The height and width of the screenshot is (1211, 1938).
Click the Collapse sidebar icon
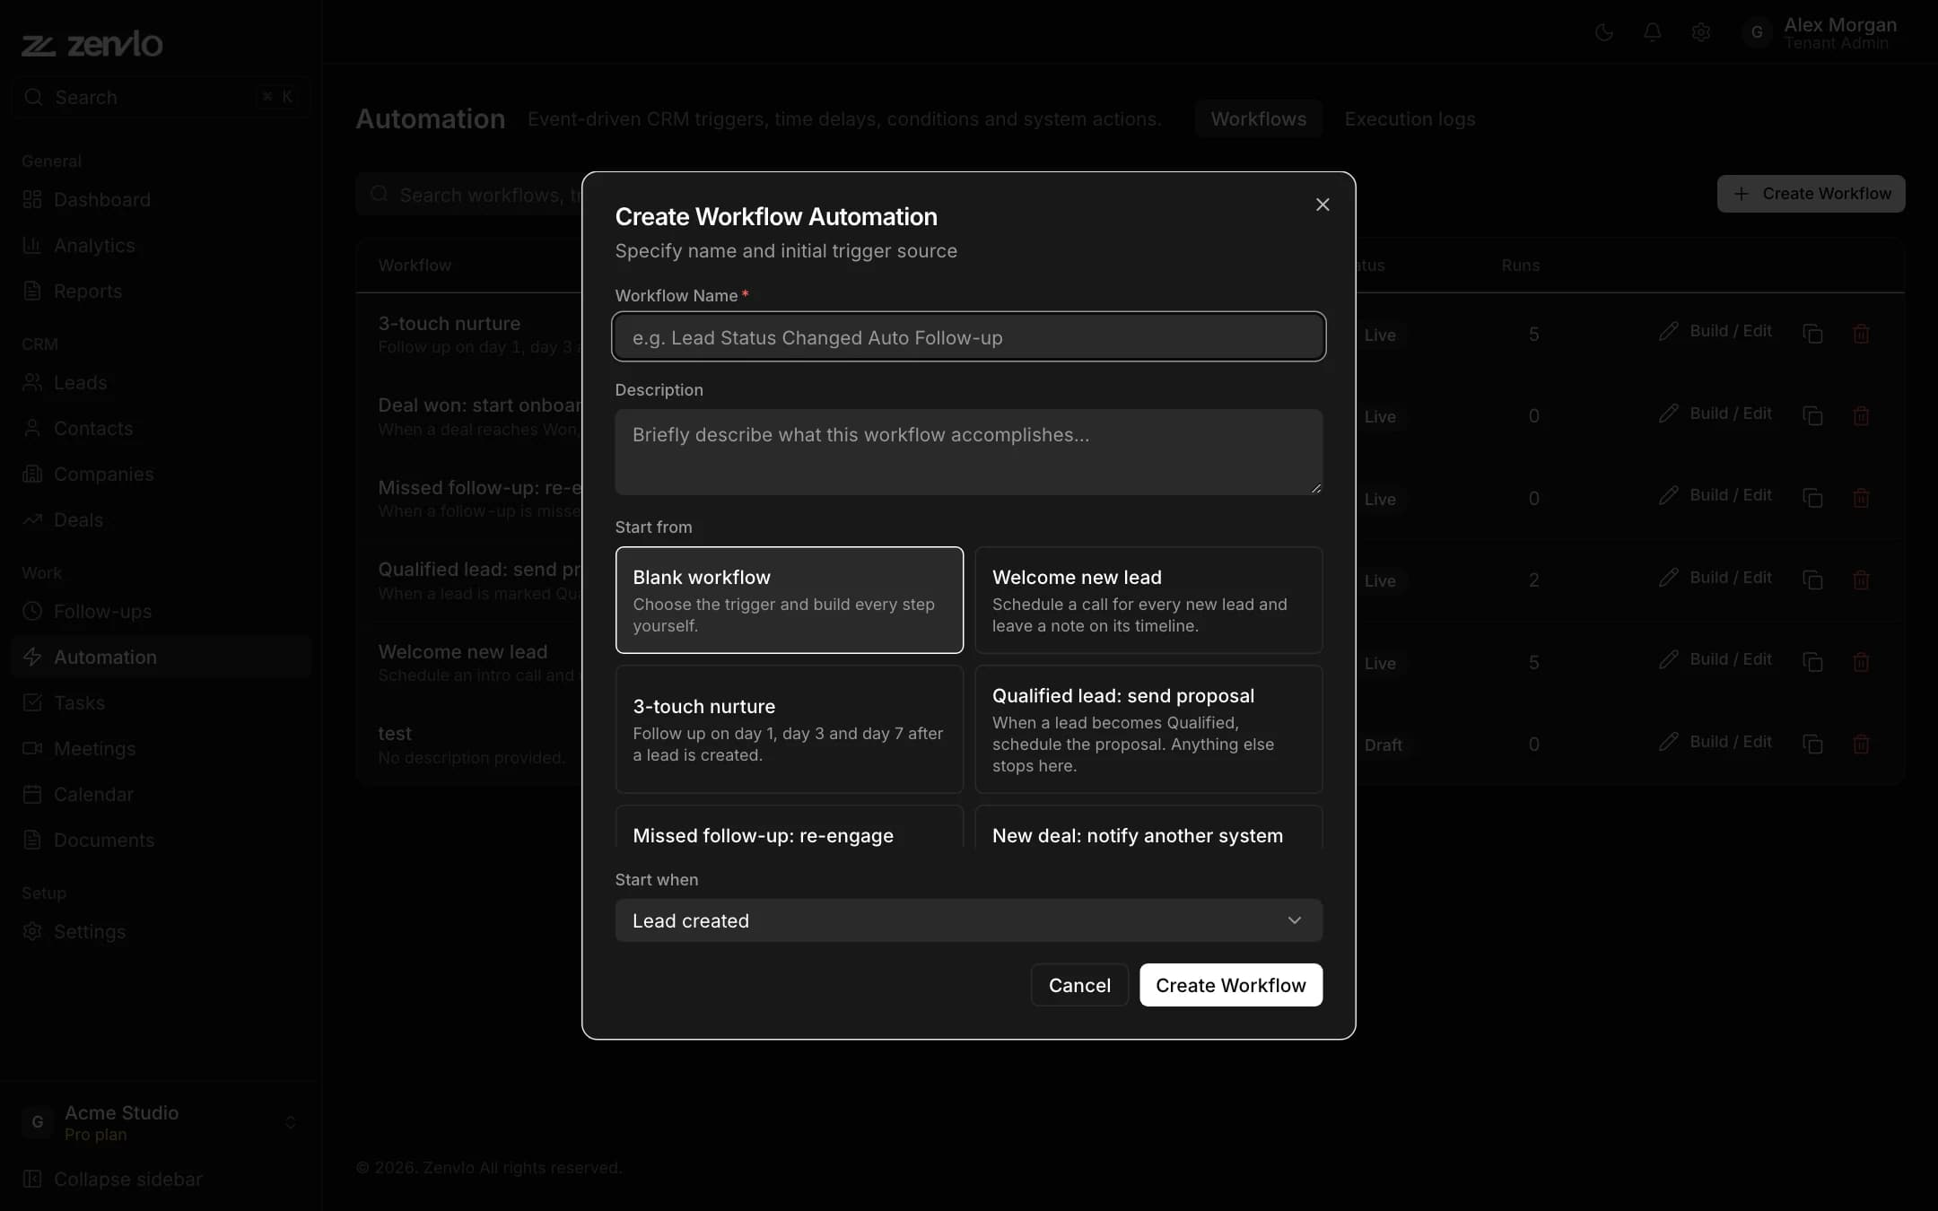(32, 1179)
